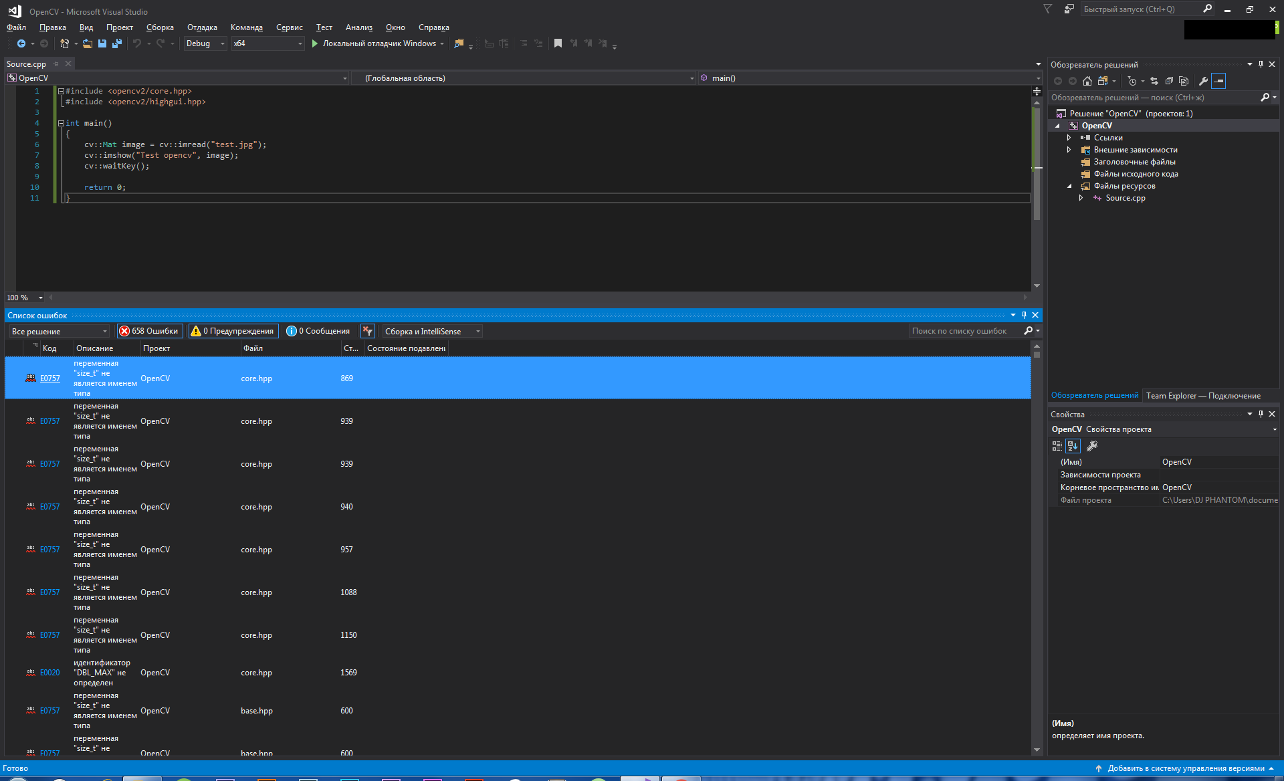Split the editor window with top handle
The width and height of the screenshot is (1284, 781).
click(1037, 91)
